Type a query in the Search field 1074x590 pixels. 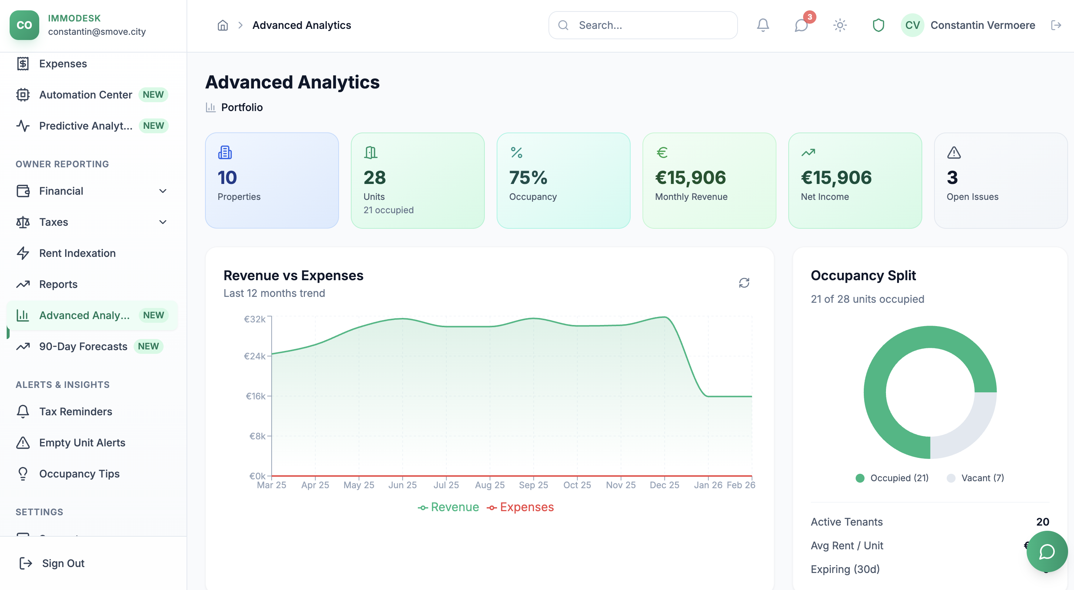642,25
